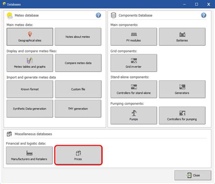Open Controllers for stand-alone
Screen dimensions: 215x184
point(134,89)
